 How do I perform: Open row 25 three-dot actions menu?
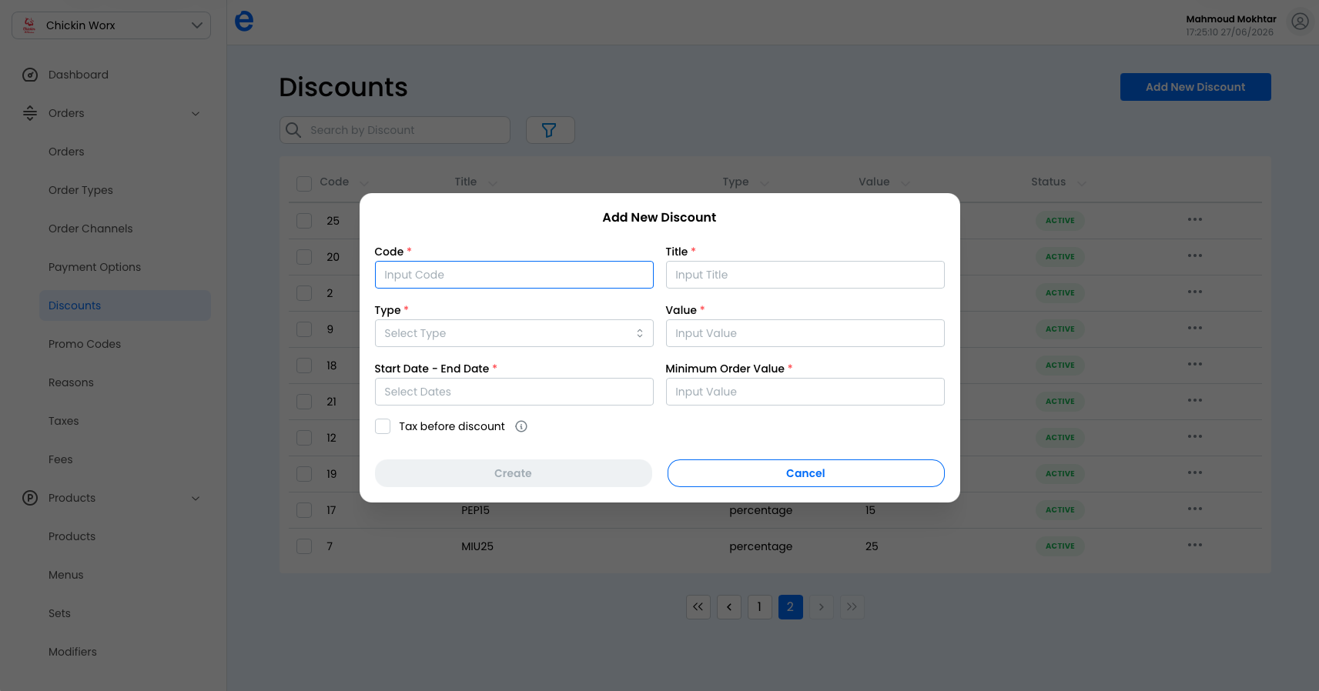click(x=1194, y=220)
